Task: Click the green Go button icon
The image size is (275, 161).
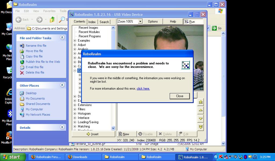Action: click(214, 28)
